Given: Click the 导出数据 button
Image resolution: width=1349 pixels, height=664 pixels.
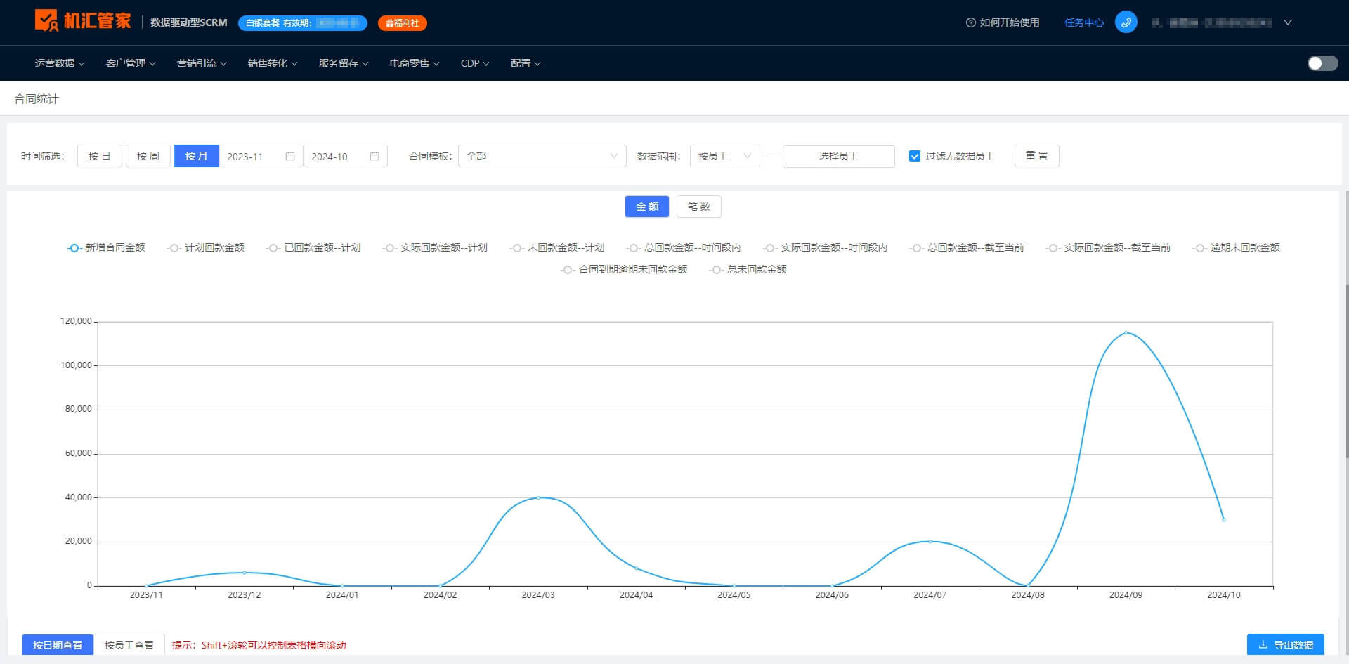Looking at the screenshot, I should tap(1285, 644).
